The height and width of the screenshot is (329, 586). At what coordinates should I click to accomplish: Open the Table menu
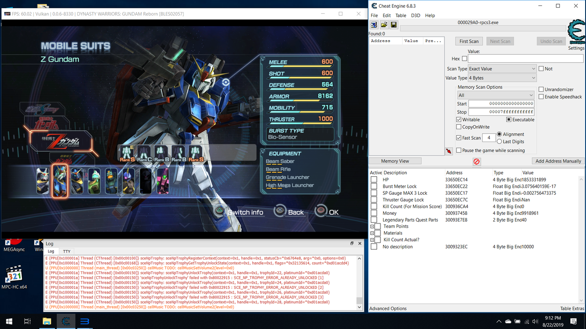401,15
